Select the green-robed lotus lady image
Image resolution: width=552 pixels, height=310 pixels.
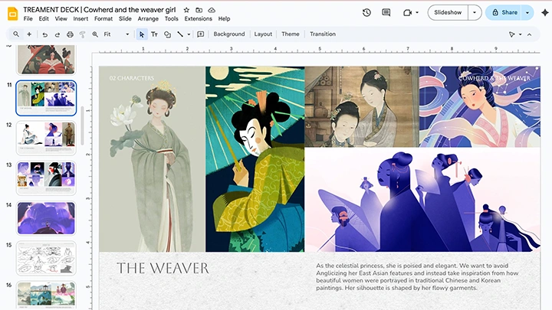(152, 159)
